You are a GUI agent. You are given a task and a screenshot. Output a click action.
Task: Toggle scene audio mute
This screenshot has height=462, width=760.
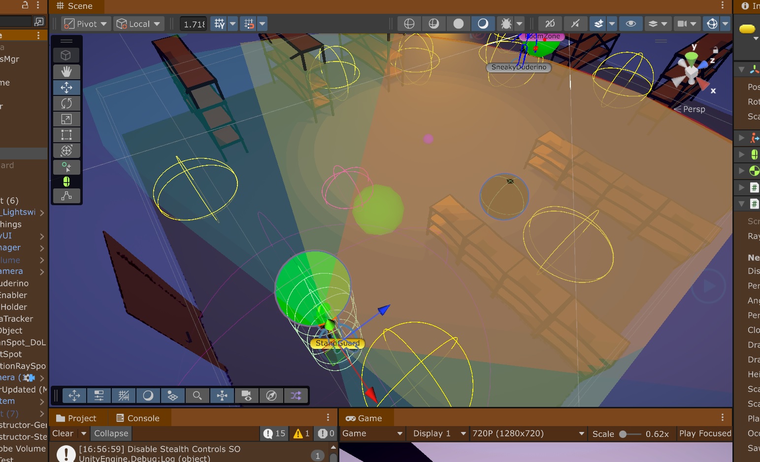click(575, 24)
